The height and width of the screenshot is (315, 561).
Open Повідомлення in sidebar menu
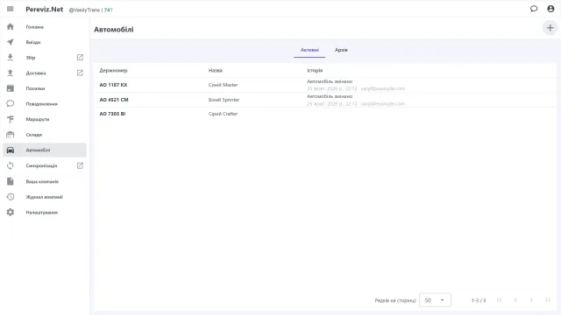click(45, 103)
